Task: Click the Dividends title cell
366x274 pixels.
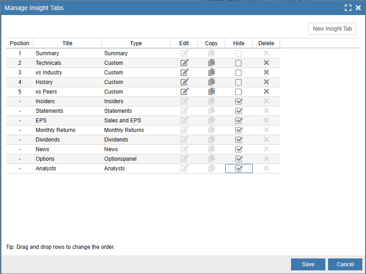Action: pos(68,139)
